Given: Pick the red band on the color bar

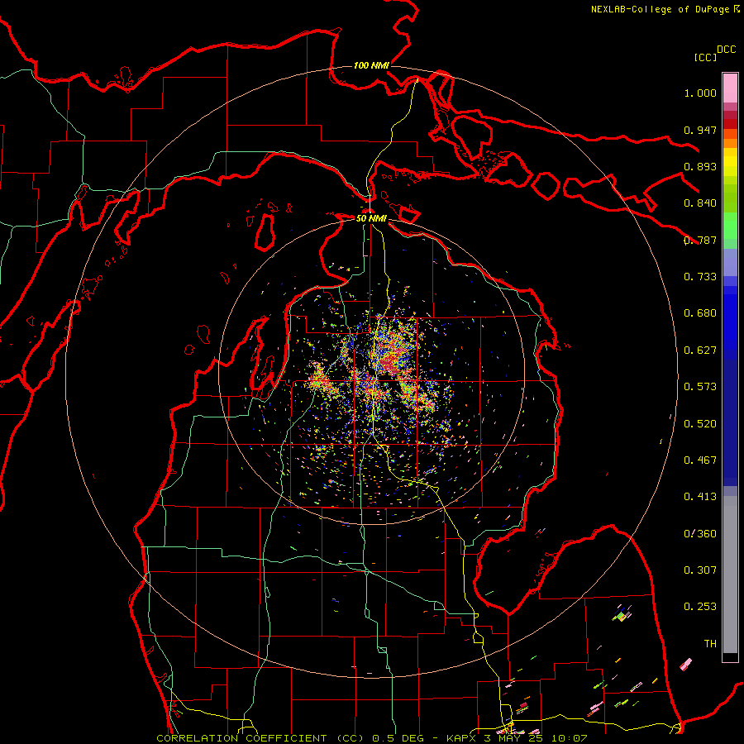Looking at the screenshot, I should (x=730, y=124).
